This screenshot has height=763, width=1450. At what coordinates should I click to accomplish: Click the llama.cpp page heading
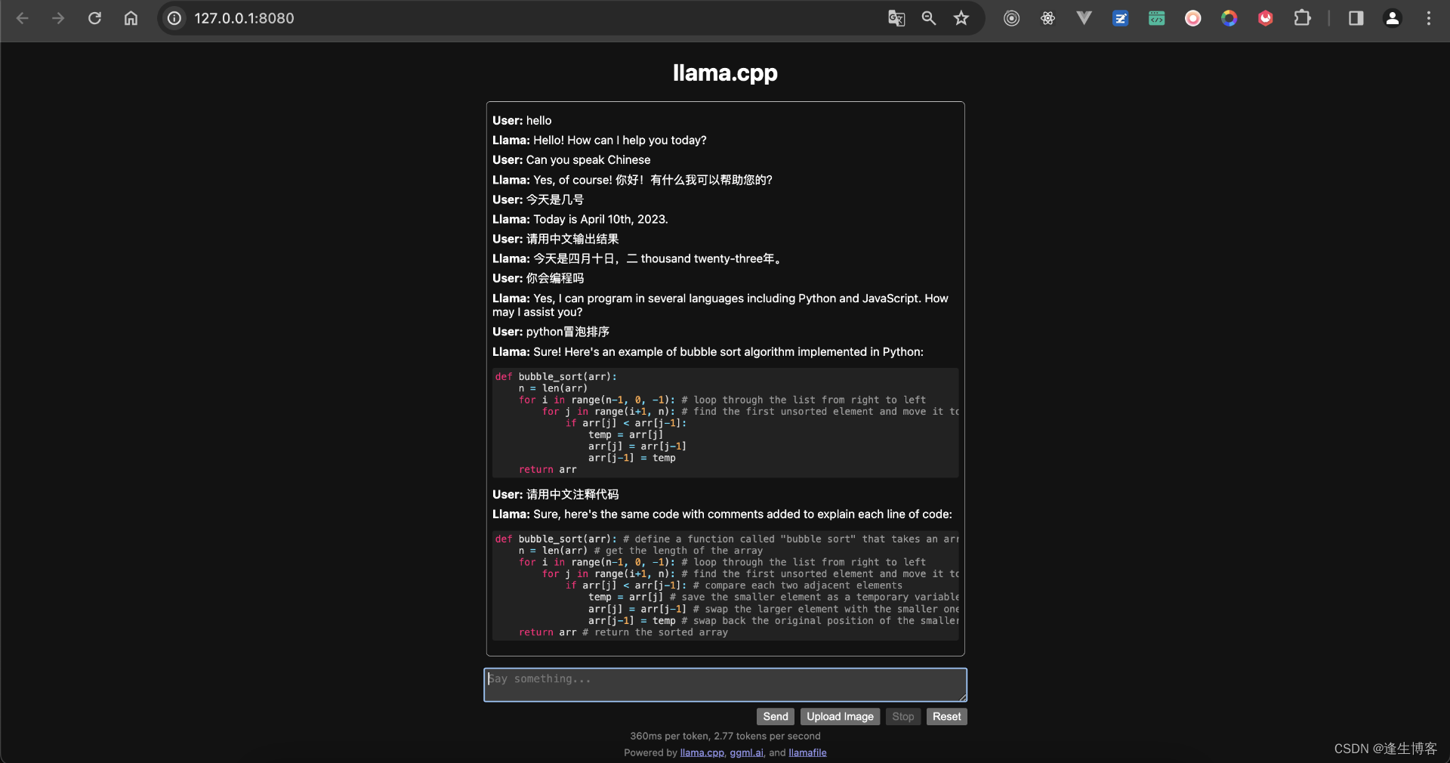[725, 73]
